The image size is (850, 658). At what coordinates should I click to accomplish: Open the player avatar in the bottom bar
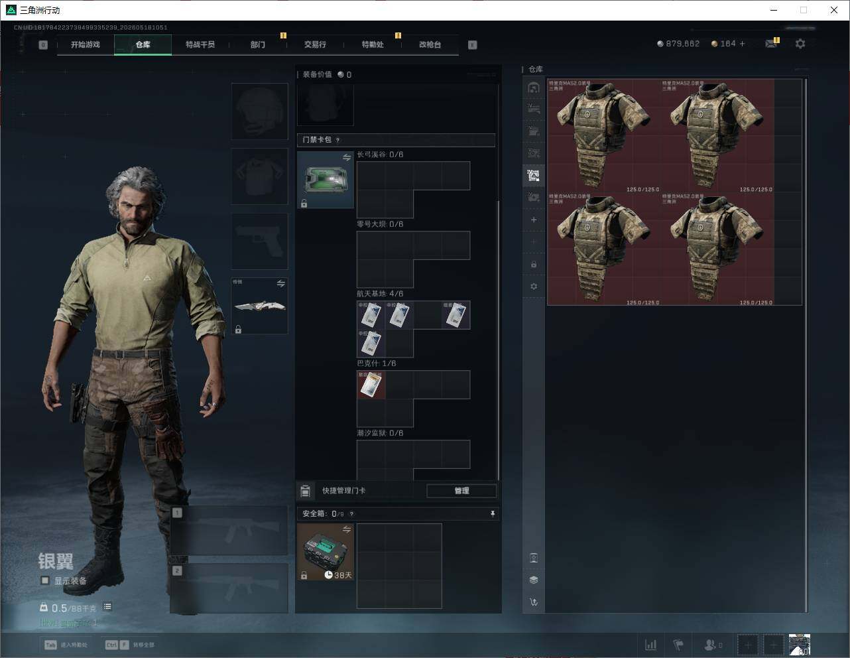tap(800, 645)
